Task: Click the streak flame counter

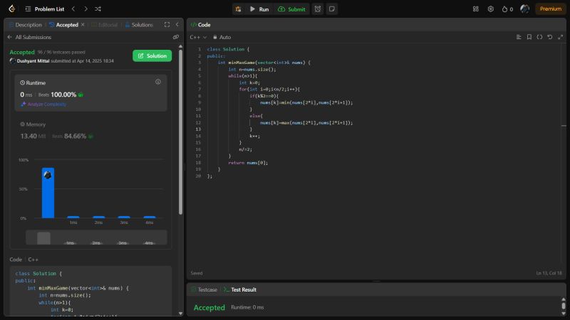Action: (x=507, y=9)
